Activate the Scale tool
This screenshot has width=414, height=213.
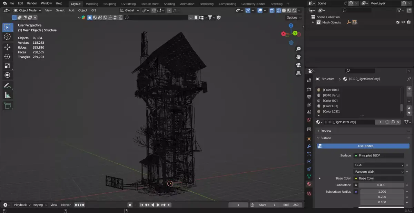click(x=7, y=65)
